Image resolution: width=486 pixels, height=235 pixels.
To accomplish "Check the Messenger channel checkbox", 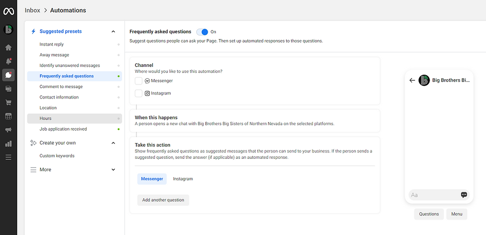I will pos(138,81).
